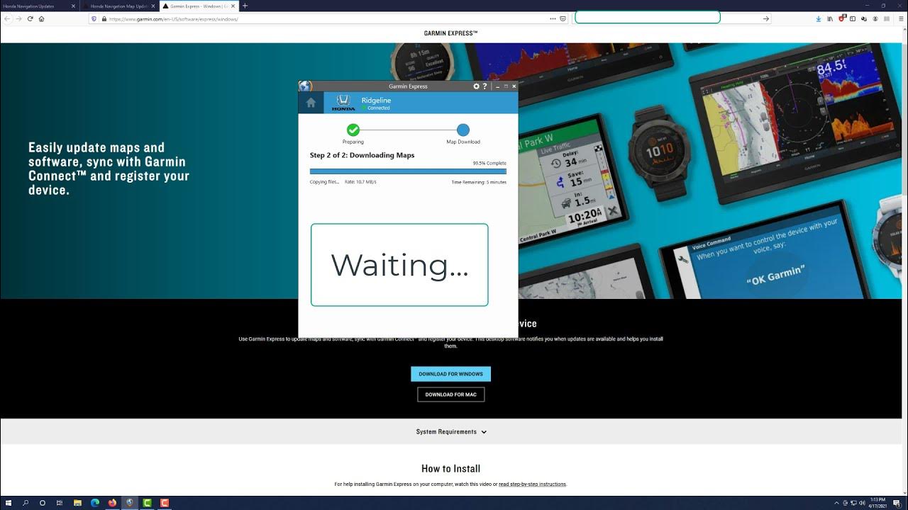Switch to Garmin Express on taskbar
The height and width of the screenshot is (510, 908).
(x=129, y=503)
